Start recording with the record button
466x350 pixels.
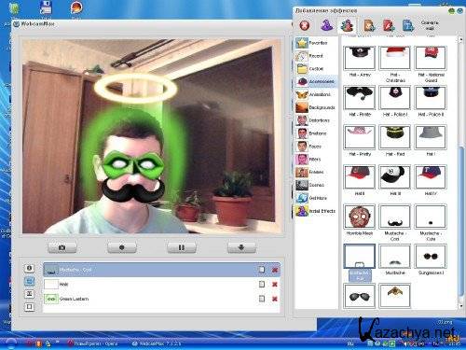[121, 247]
